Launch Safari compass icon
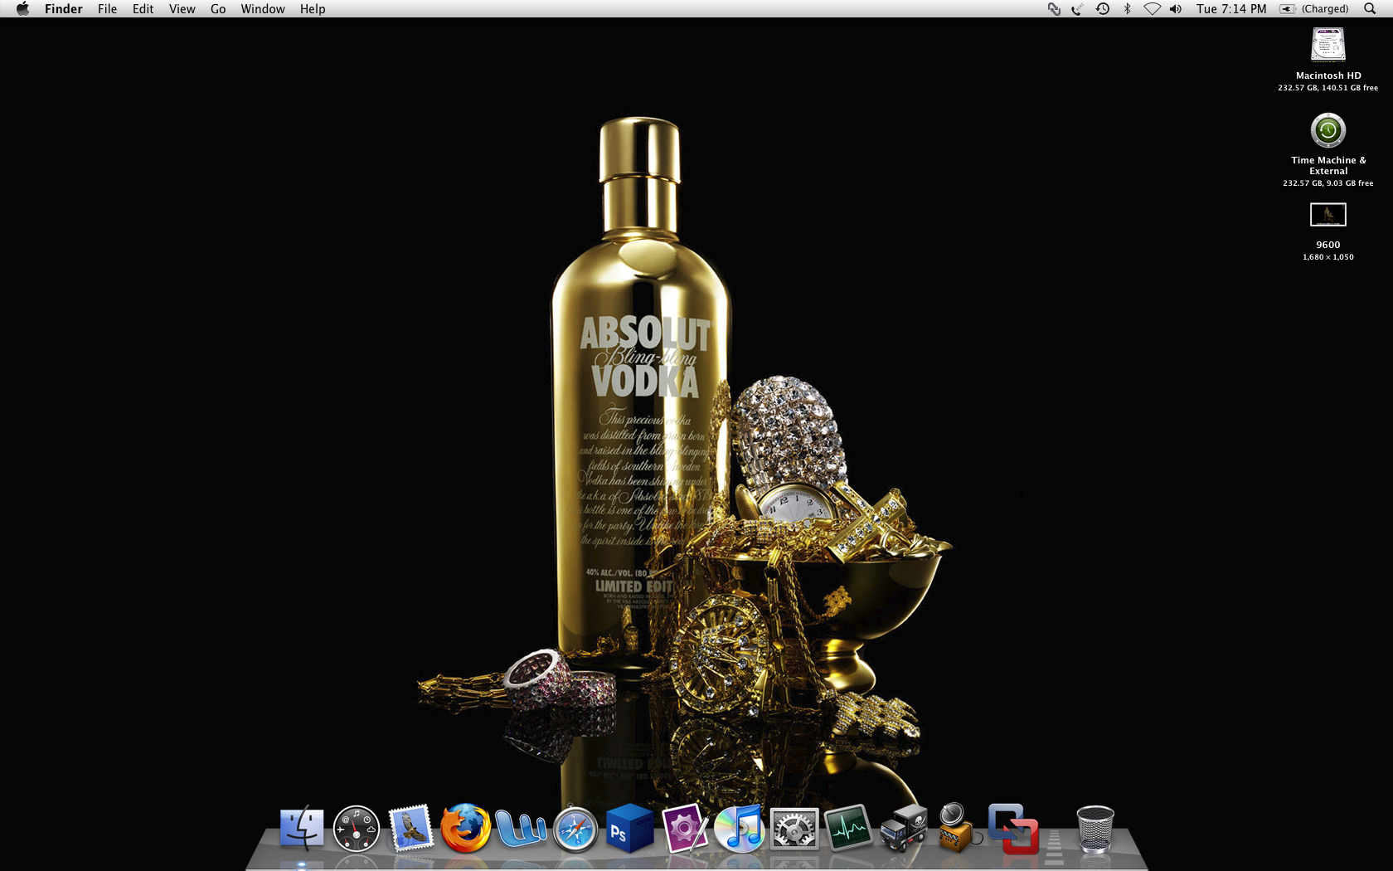The height and width of the screenshot is (871, 1393). tap(575, 830)
